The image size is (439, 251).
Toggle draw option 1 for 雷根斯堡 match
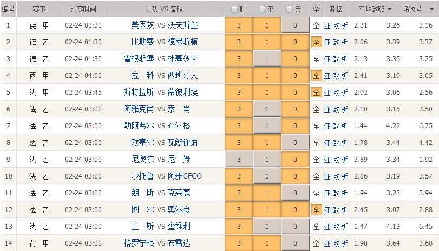(267, 59)
